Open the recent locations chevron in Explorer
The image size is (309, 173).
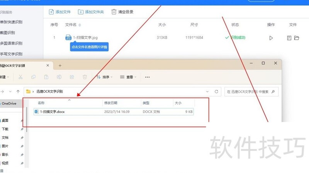(10, 91)
